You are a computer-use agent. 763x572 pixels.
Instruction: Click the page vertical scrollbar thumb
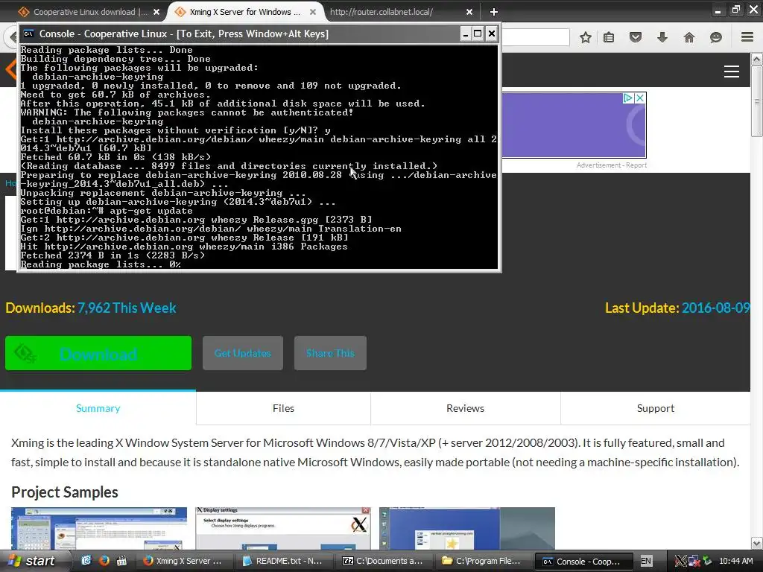[x=757, y=101]
